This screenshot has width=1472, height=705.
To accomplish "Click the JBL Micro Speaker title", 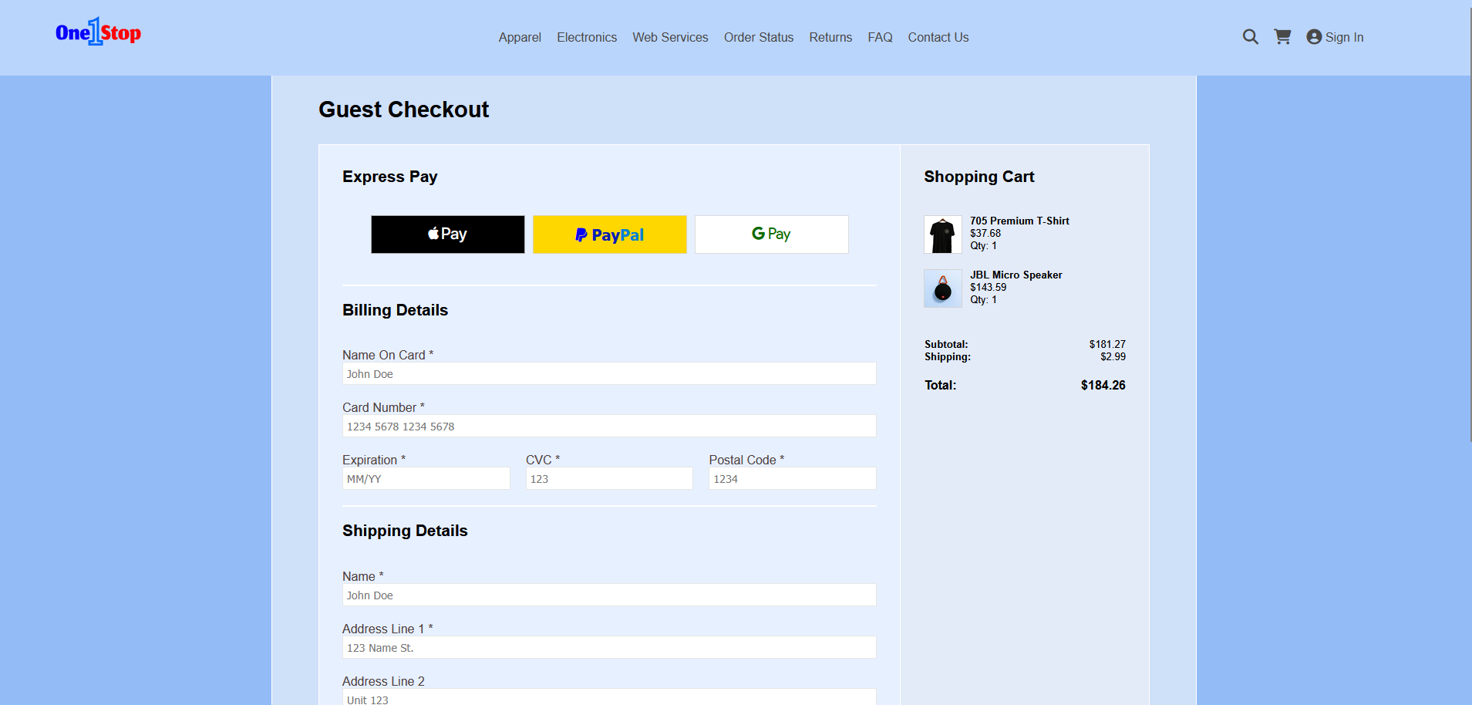I will pyautogui.click(x=1016, y=275).
